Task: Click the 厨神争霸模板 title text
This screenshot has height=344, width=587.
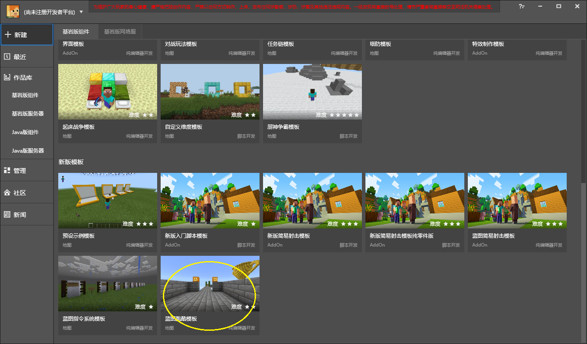Action: click(283, 127)
